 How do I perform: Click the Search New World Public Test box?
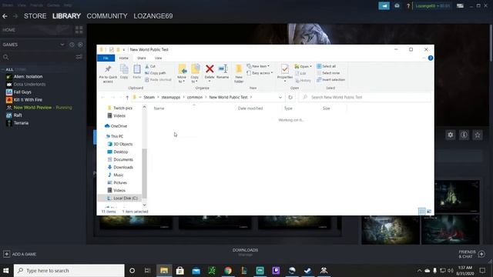coord(364,98)
